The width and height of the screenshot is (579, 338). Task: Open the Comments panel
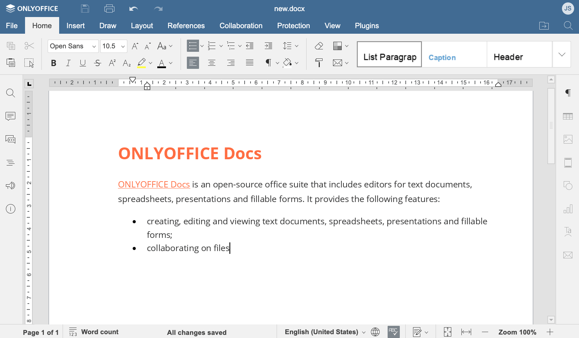point(10,116)
